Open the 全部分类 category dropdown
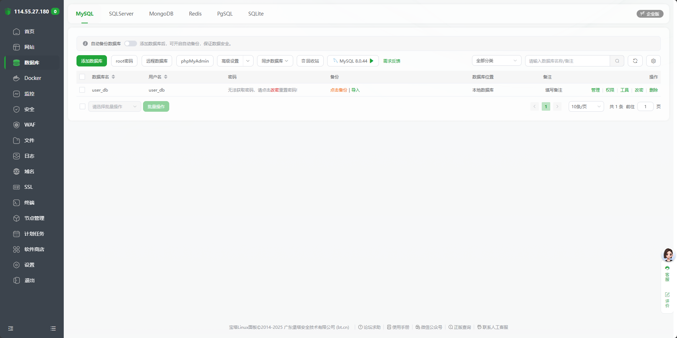This screenshot has width=677, height=338. coord(496,60)
